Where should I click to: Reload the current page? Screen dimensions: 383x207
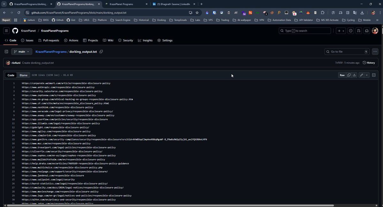[19, 12]
